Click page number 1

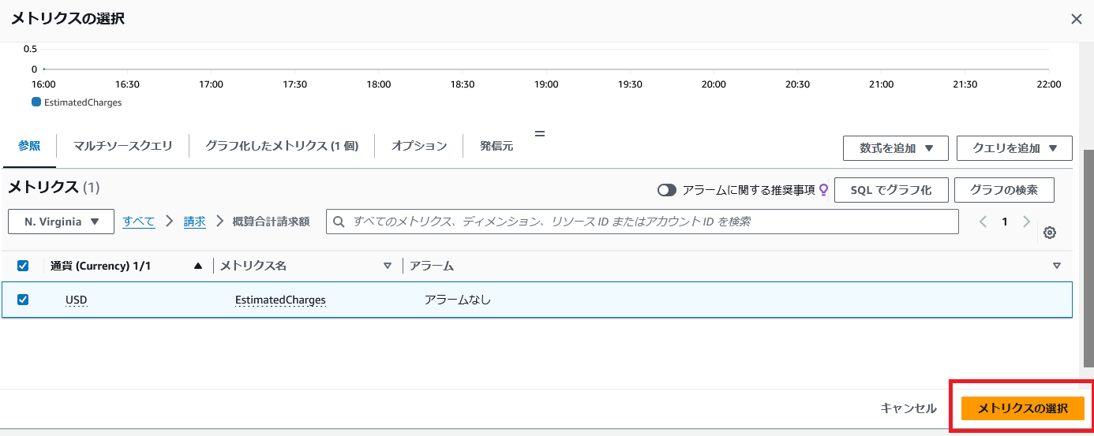pyautogui.click(x=1005, y=222)
